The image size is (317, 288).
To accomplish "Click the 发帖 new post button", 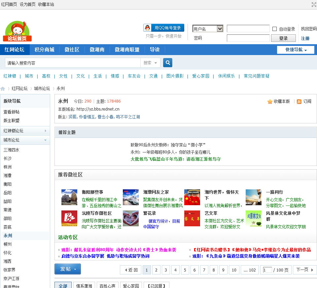I will point(67,269).
